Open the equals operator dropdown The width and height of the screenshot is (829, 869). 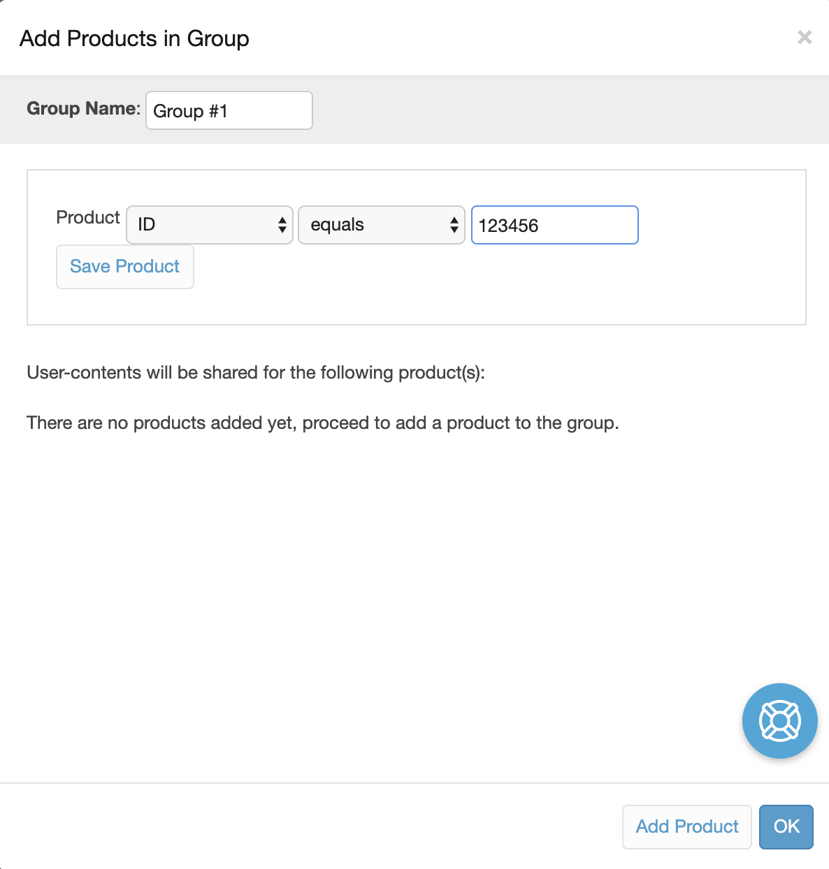(381, 225)
